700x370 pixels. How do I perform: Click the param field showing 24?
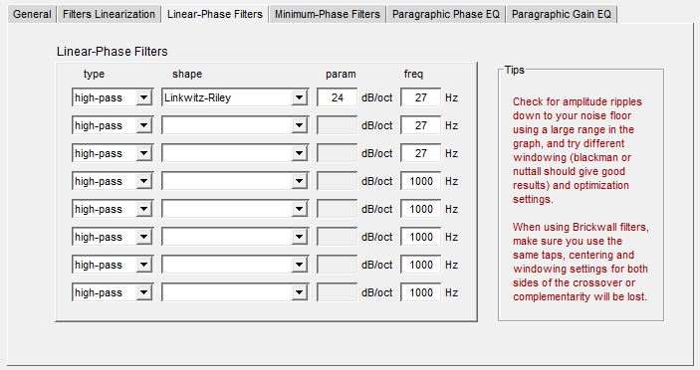pos(337,97)
